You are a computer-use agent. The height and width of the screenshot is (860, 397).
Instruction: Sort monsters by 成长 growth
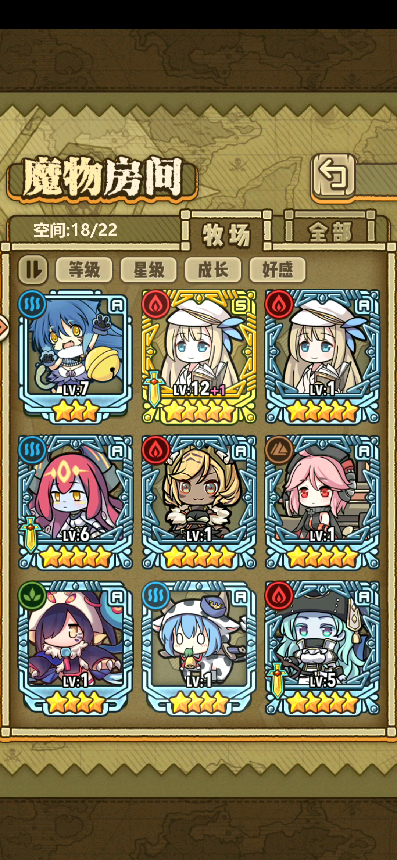(x=213, y=270)
